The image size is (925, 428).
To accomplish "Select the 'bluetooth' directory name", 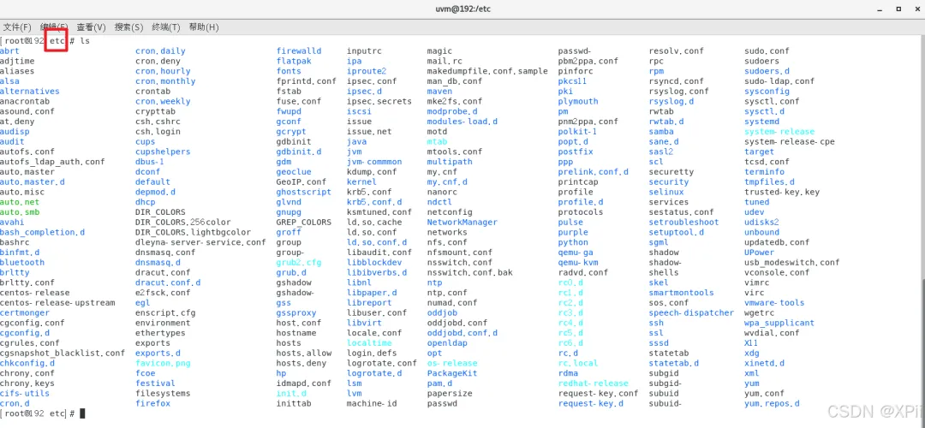I will pos(21,262).
